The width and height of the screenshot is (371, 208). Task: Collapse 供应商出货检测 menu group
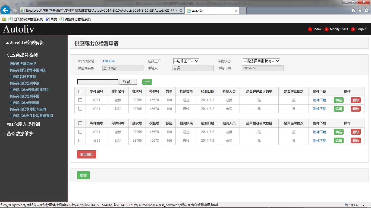(x=22, y=55)
